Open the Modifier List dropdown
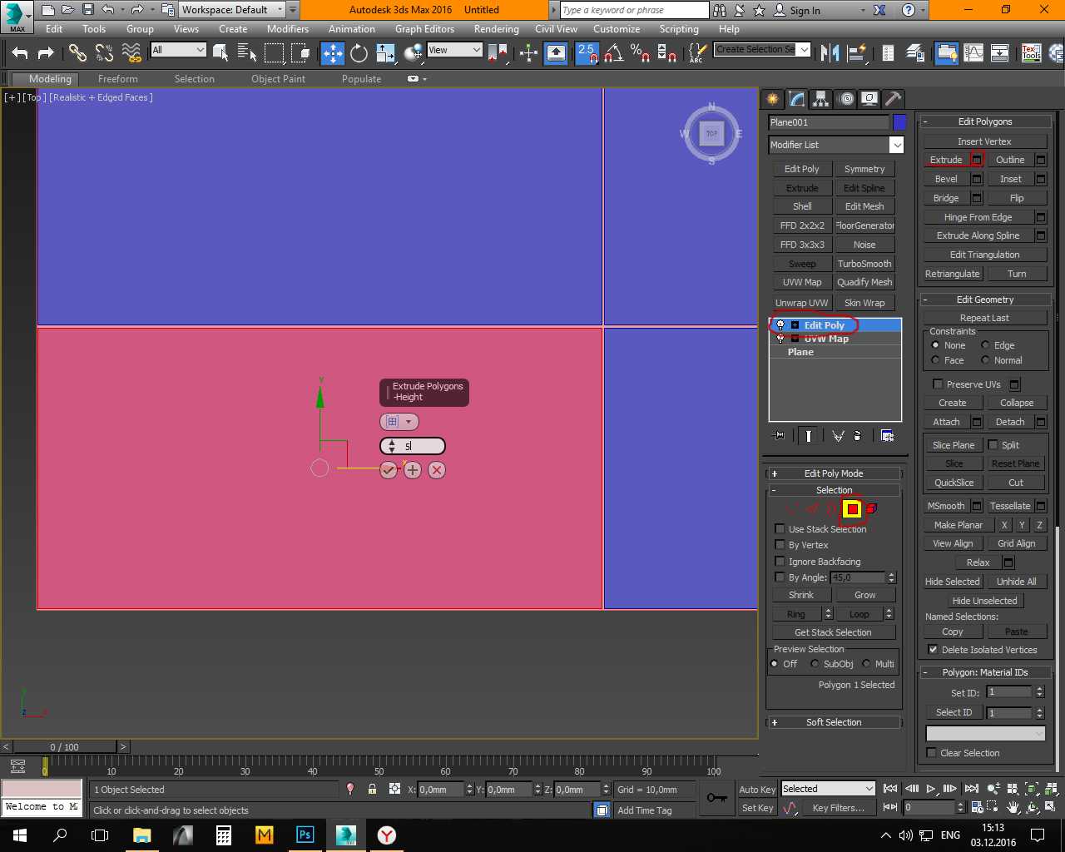The image size is (1065, 852). pos(896,145)
